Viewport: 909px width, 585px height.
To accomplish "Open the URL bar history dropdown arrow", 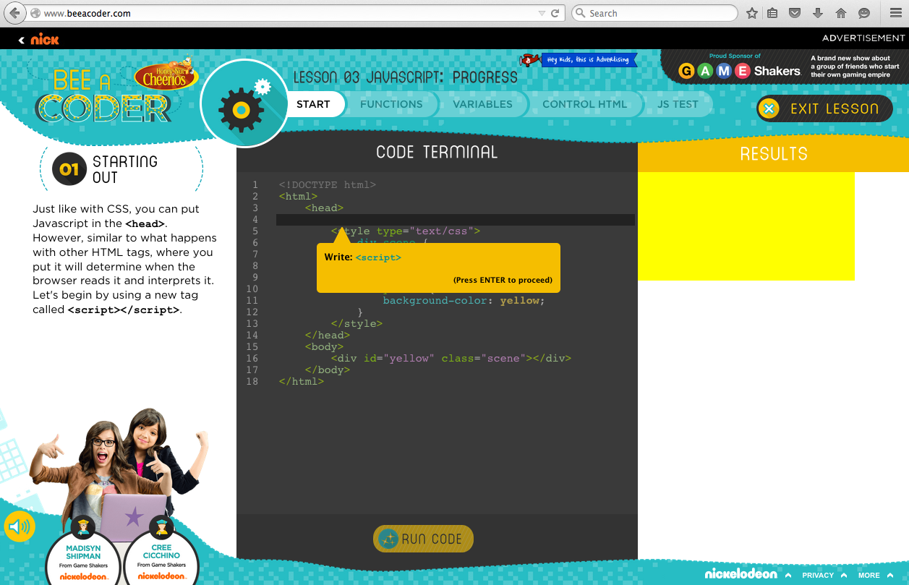I will [542, 13].
